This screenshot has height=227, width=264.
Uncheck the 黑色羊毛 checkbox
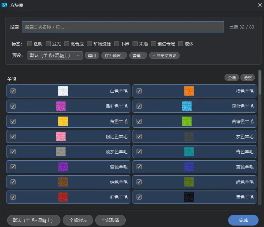[x=139, y=197]
